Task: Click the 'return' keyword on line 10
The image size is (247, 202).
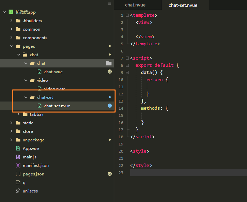Action: tap(154, 79)
